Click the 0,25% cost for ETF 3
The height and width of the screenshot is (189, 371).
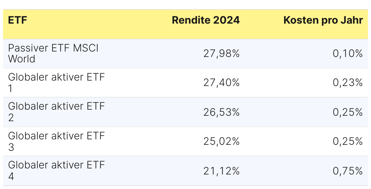point(348,141)
